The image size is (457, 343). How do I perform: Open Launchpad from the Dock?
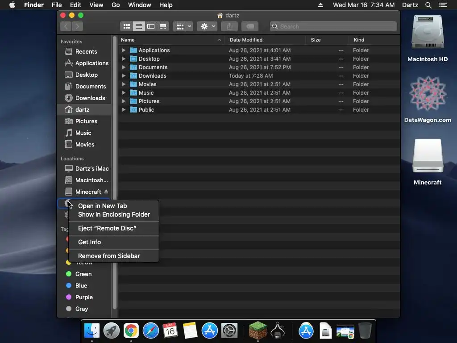click(111, 331)
